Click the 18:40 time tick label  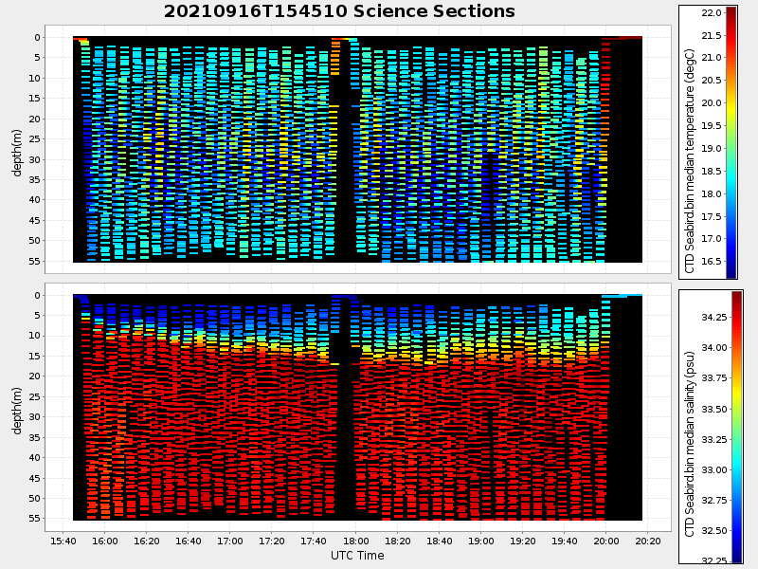tap(439, 541)
